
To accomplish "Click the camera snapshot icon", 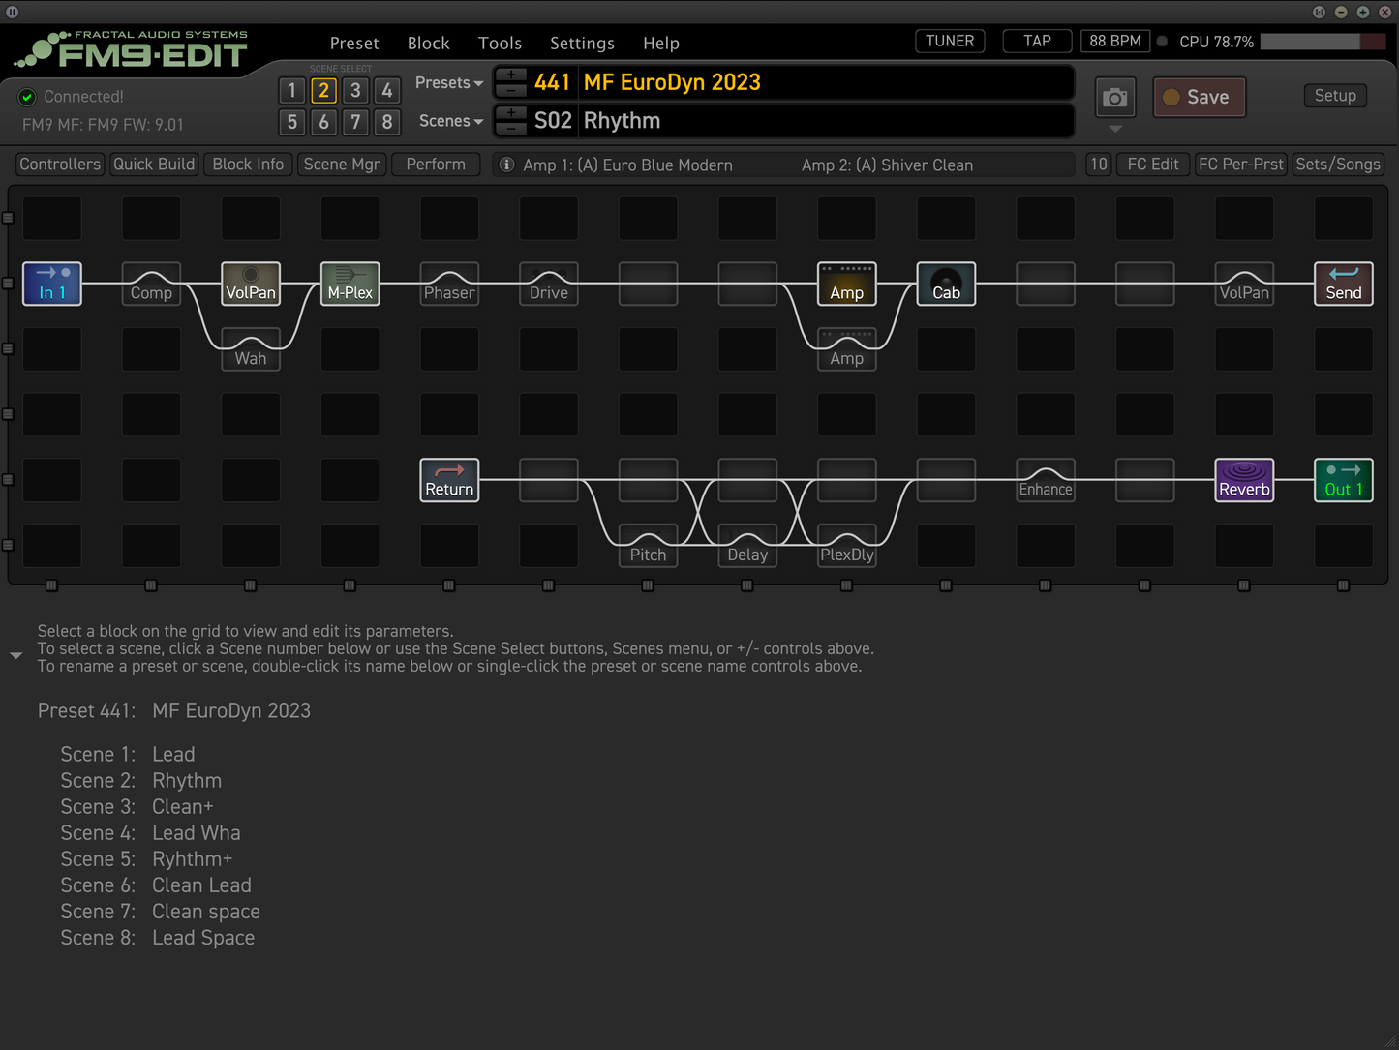I will coord(1114,98).
